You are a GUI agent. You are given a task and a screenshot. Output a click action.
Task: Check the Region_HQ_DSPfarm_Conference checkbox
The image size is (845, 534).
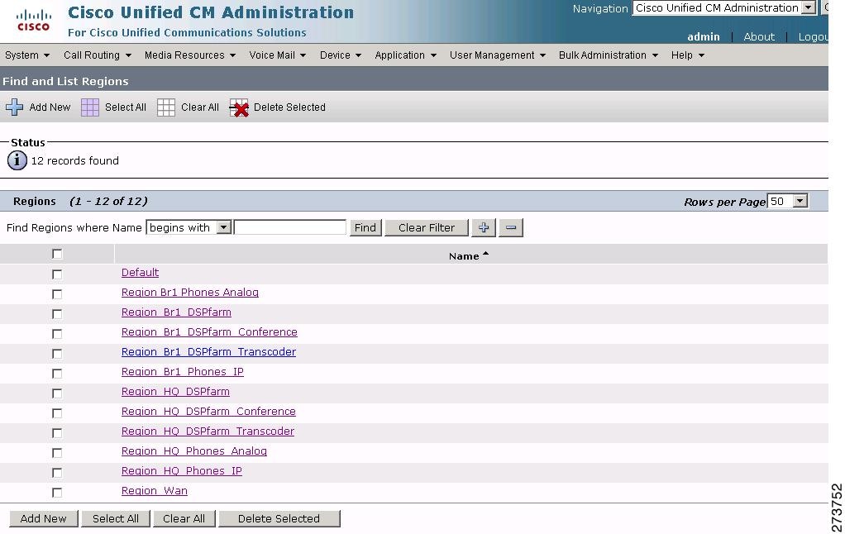pos(57,412)
